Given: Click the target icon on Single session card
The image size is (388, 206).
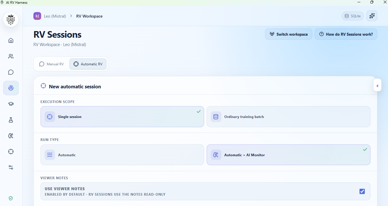Looking at the screenshot, I should (50, 117).
